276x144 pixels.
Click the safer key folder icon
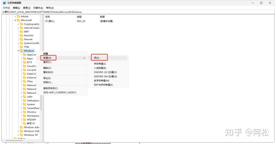(25, 97)
